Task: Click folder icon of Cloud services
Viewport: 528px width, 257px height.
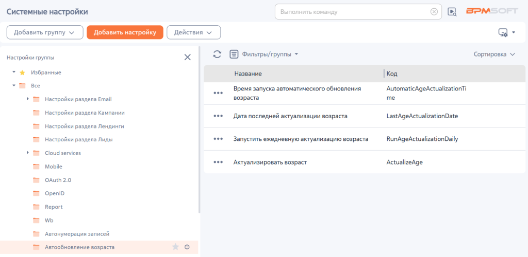Action: click(x=36, y=153)
